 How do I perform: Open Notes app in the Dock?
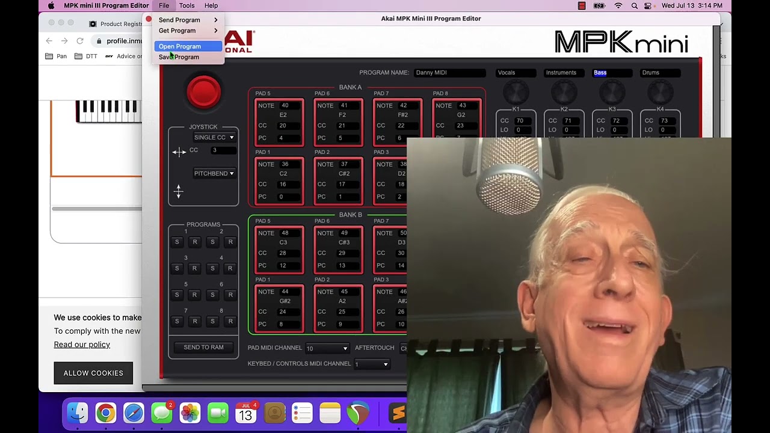point(330,413)
